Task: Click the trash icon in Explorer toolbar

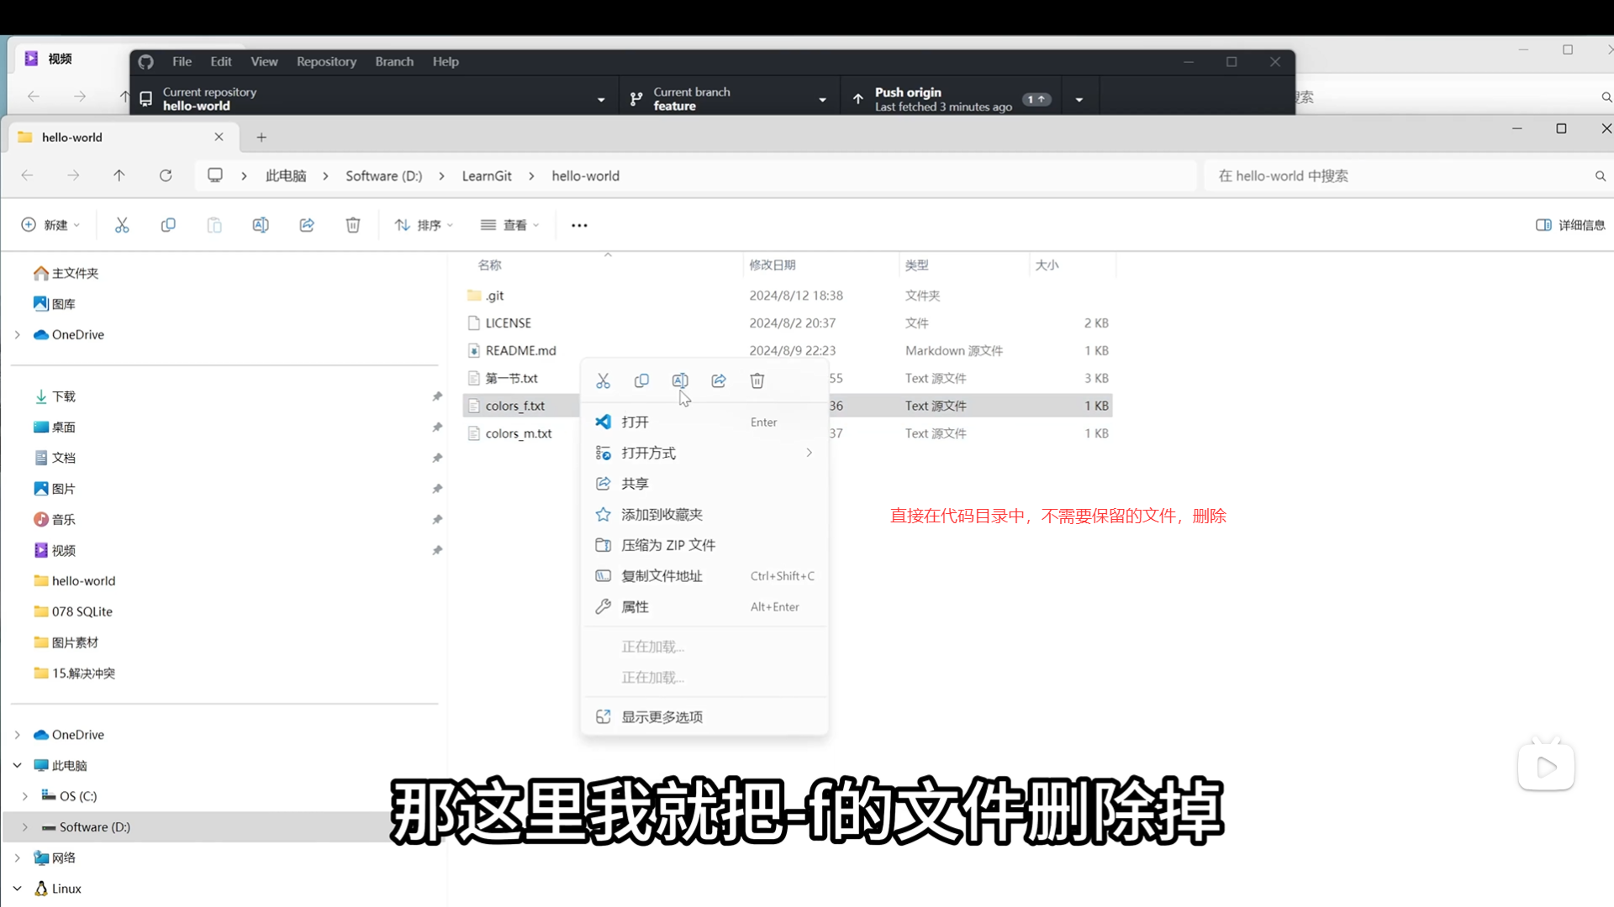Action: pyautogui.click(x=353, y=225)
